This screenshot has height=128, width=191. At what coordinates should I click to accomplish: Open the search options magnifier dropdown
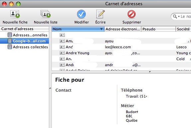176,17
